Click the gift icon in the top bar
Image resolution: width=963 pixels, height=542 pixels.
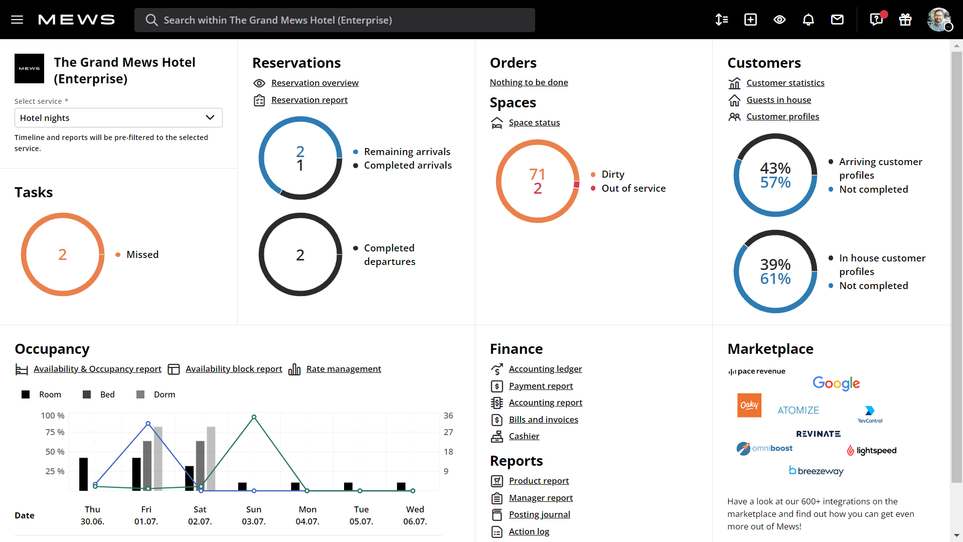click(905, 20)
